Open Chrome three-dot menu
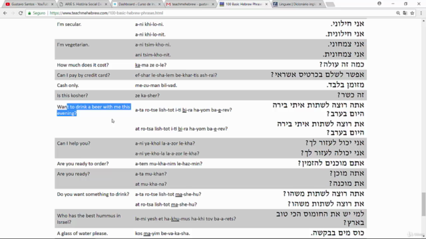Image resolution: width=426 pixels, height=239 pixels. click(x=421, y=13)
